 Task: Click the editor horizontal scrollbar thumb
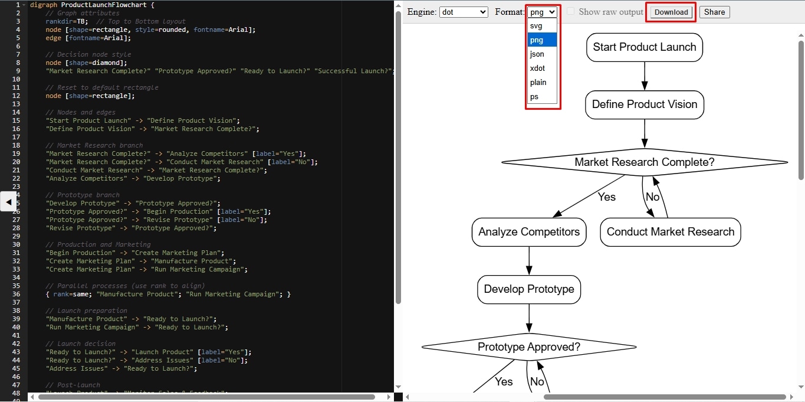[x=206, y=397]
